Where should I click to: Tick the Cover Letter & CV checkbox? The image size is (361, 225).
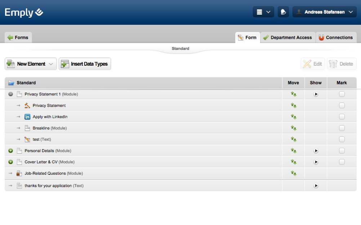[342, 162]
